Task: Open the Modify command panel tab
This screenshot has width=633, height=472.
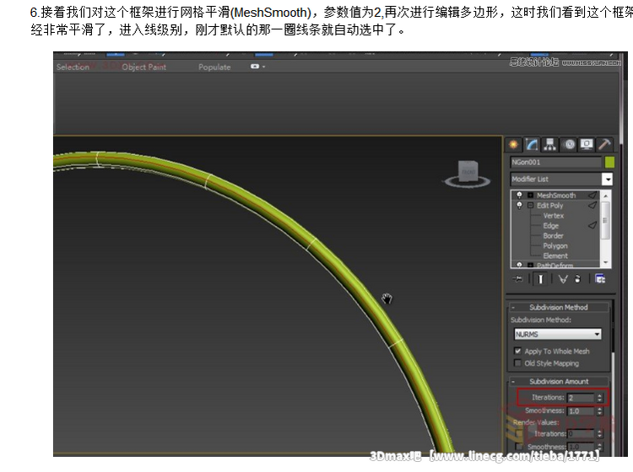Action: [532, 144]
